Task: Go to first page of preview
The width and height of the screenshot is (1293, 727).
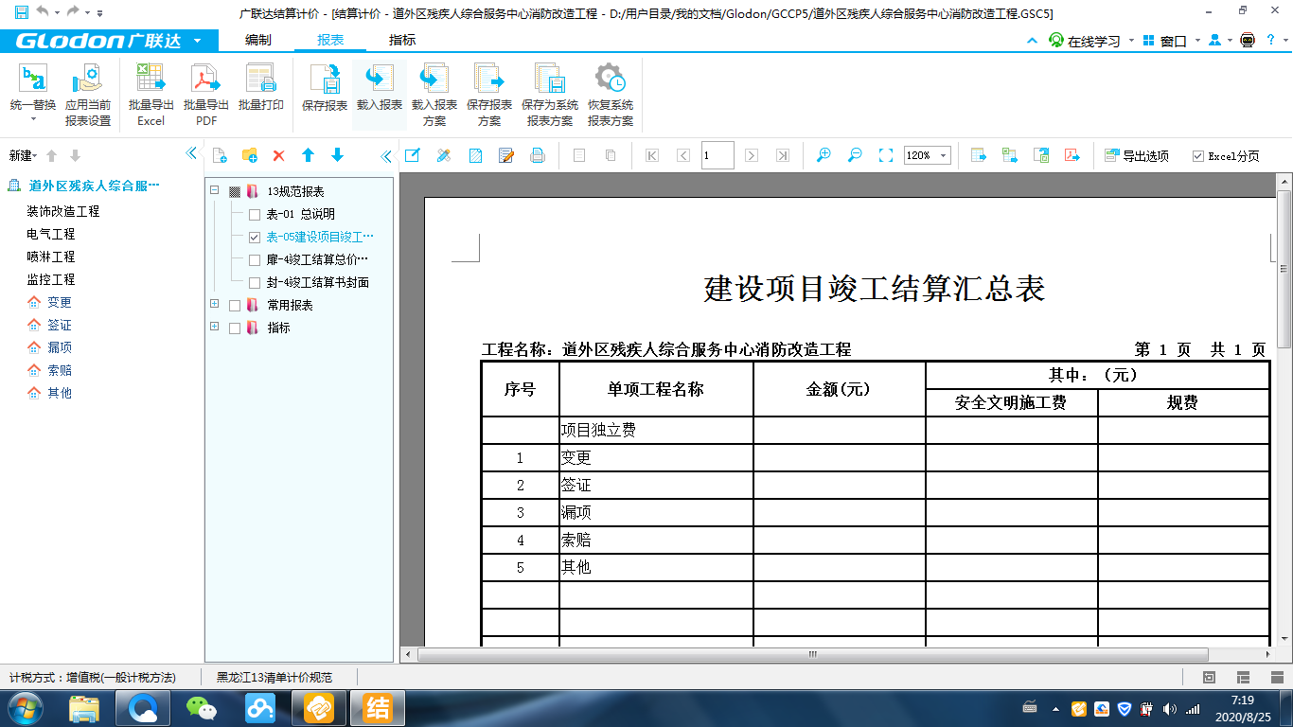Action: [x=652, y=155]
